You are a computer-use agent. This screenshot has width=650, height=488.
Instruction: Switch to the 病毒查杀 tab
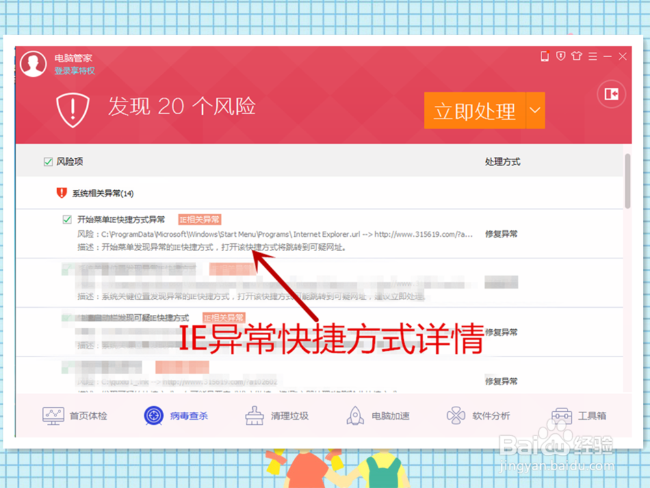176,416
